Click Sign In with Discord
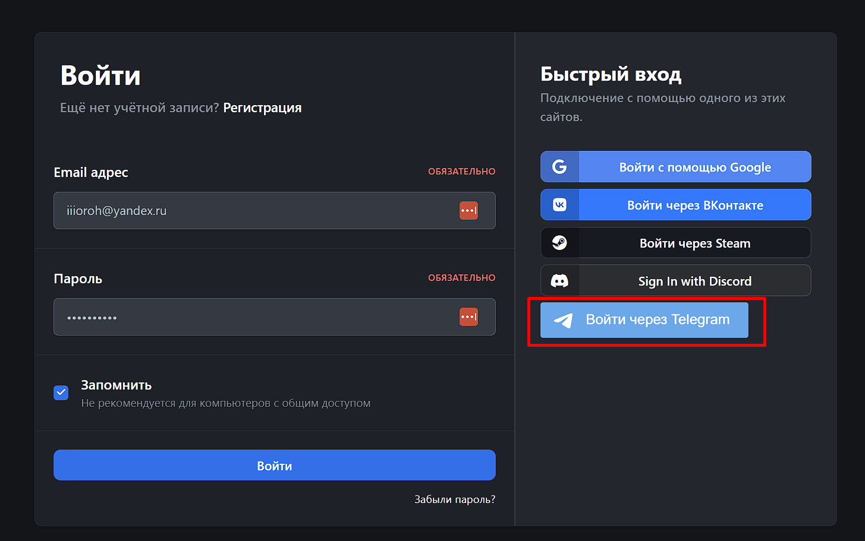This screenshot has width=865, height=541. (676, 281)
